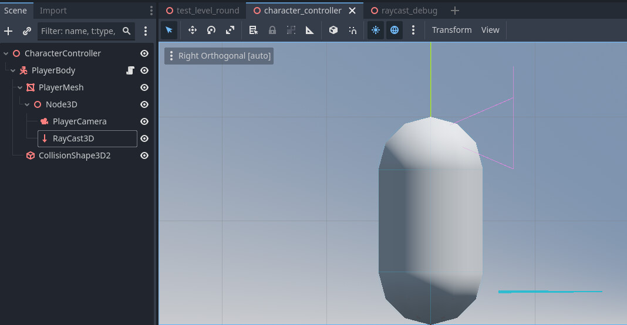Collapse the CharacterController root node
This screenshot has width=627, height=325.
coord(6,53)
